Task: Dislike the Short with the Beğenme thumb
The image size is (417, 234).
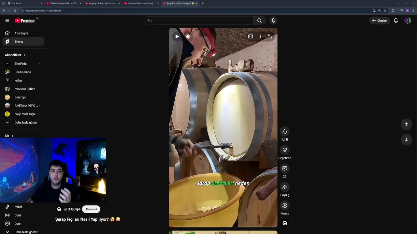Action: click(285, 150)
